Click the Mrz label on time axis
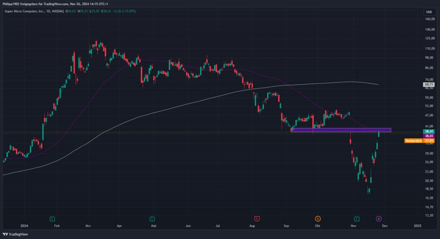This screenshot has height=239, width=440. pyautogui.click(x=88, y=225)
